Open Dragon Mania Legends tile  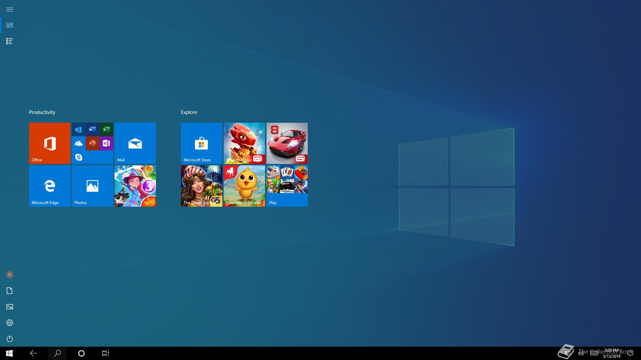(x=244, y=143)
